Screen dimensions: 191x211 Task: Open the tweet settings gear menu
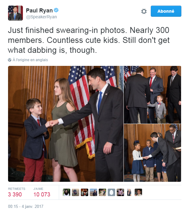point(144,11)
